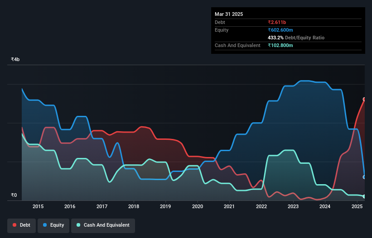The width and height of the screenshot is (372, 238).
Task: Click the red dot in Debt legend
Action: click(14, 225)
